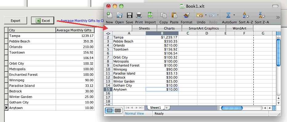Image resolution: width=287 pixels, height=122 pixels.
Task: Open the Undo history dropdown arrow
Action: (x=206, y=15)
